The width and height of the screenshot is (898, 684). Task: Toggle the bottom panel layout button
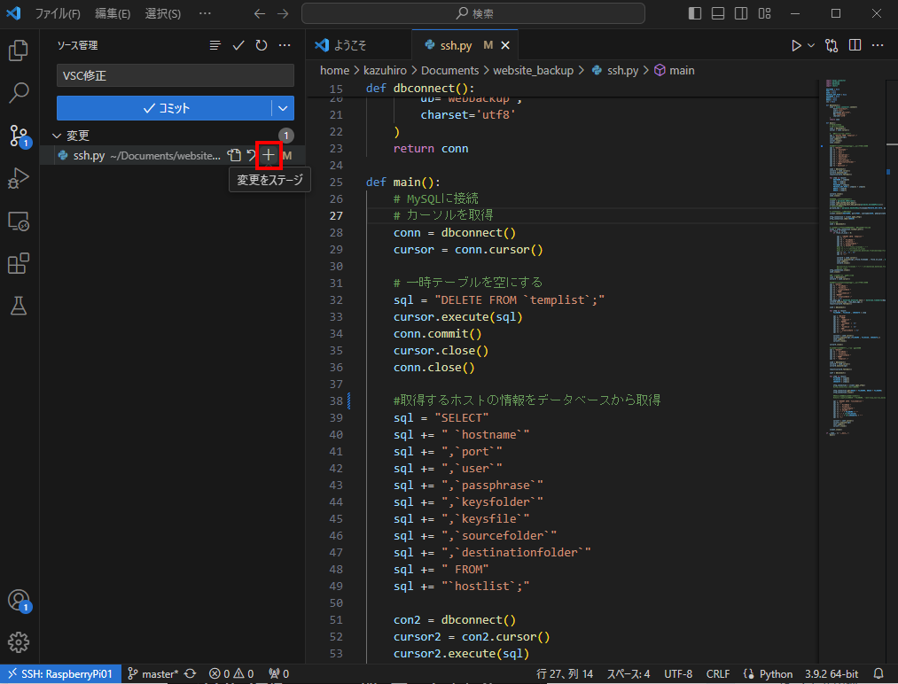[718, 13]
